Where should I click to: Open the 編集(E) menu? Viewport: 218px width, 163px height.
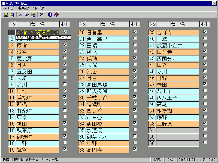[23, 8]
